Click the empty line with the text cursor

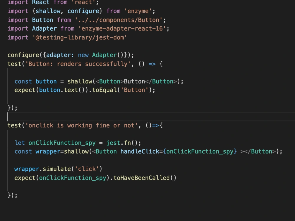click(x=151, y=116)
